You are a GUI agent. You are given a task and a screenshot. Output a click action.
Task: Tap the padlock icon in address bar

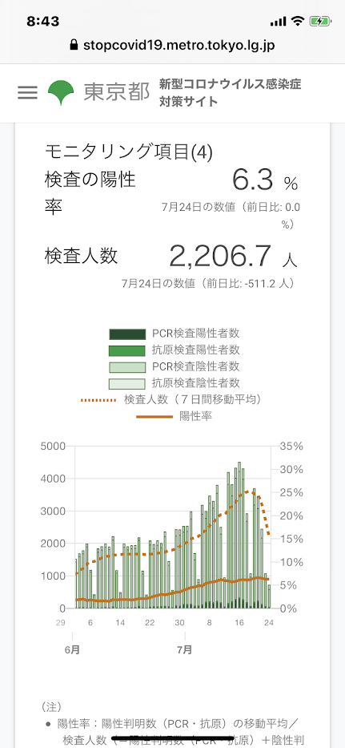(x=74, y=46)
